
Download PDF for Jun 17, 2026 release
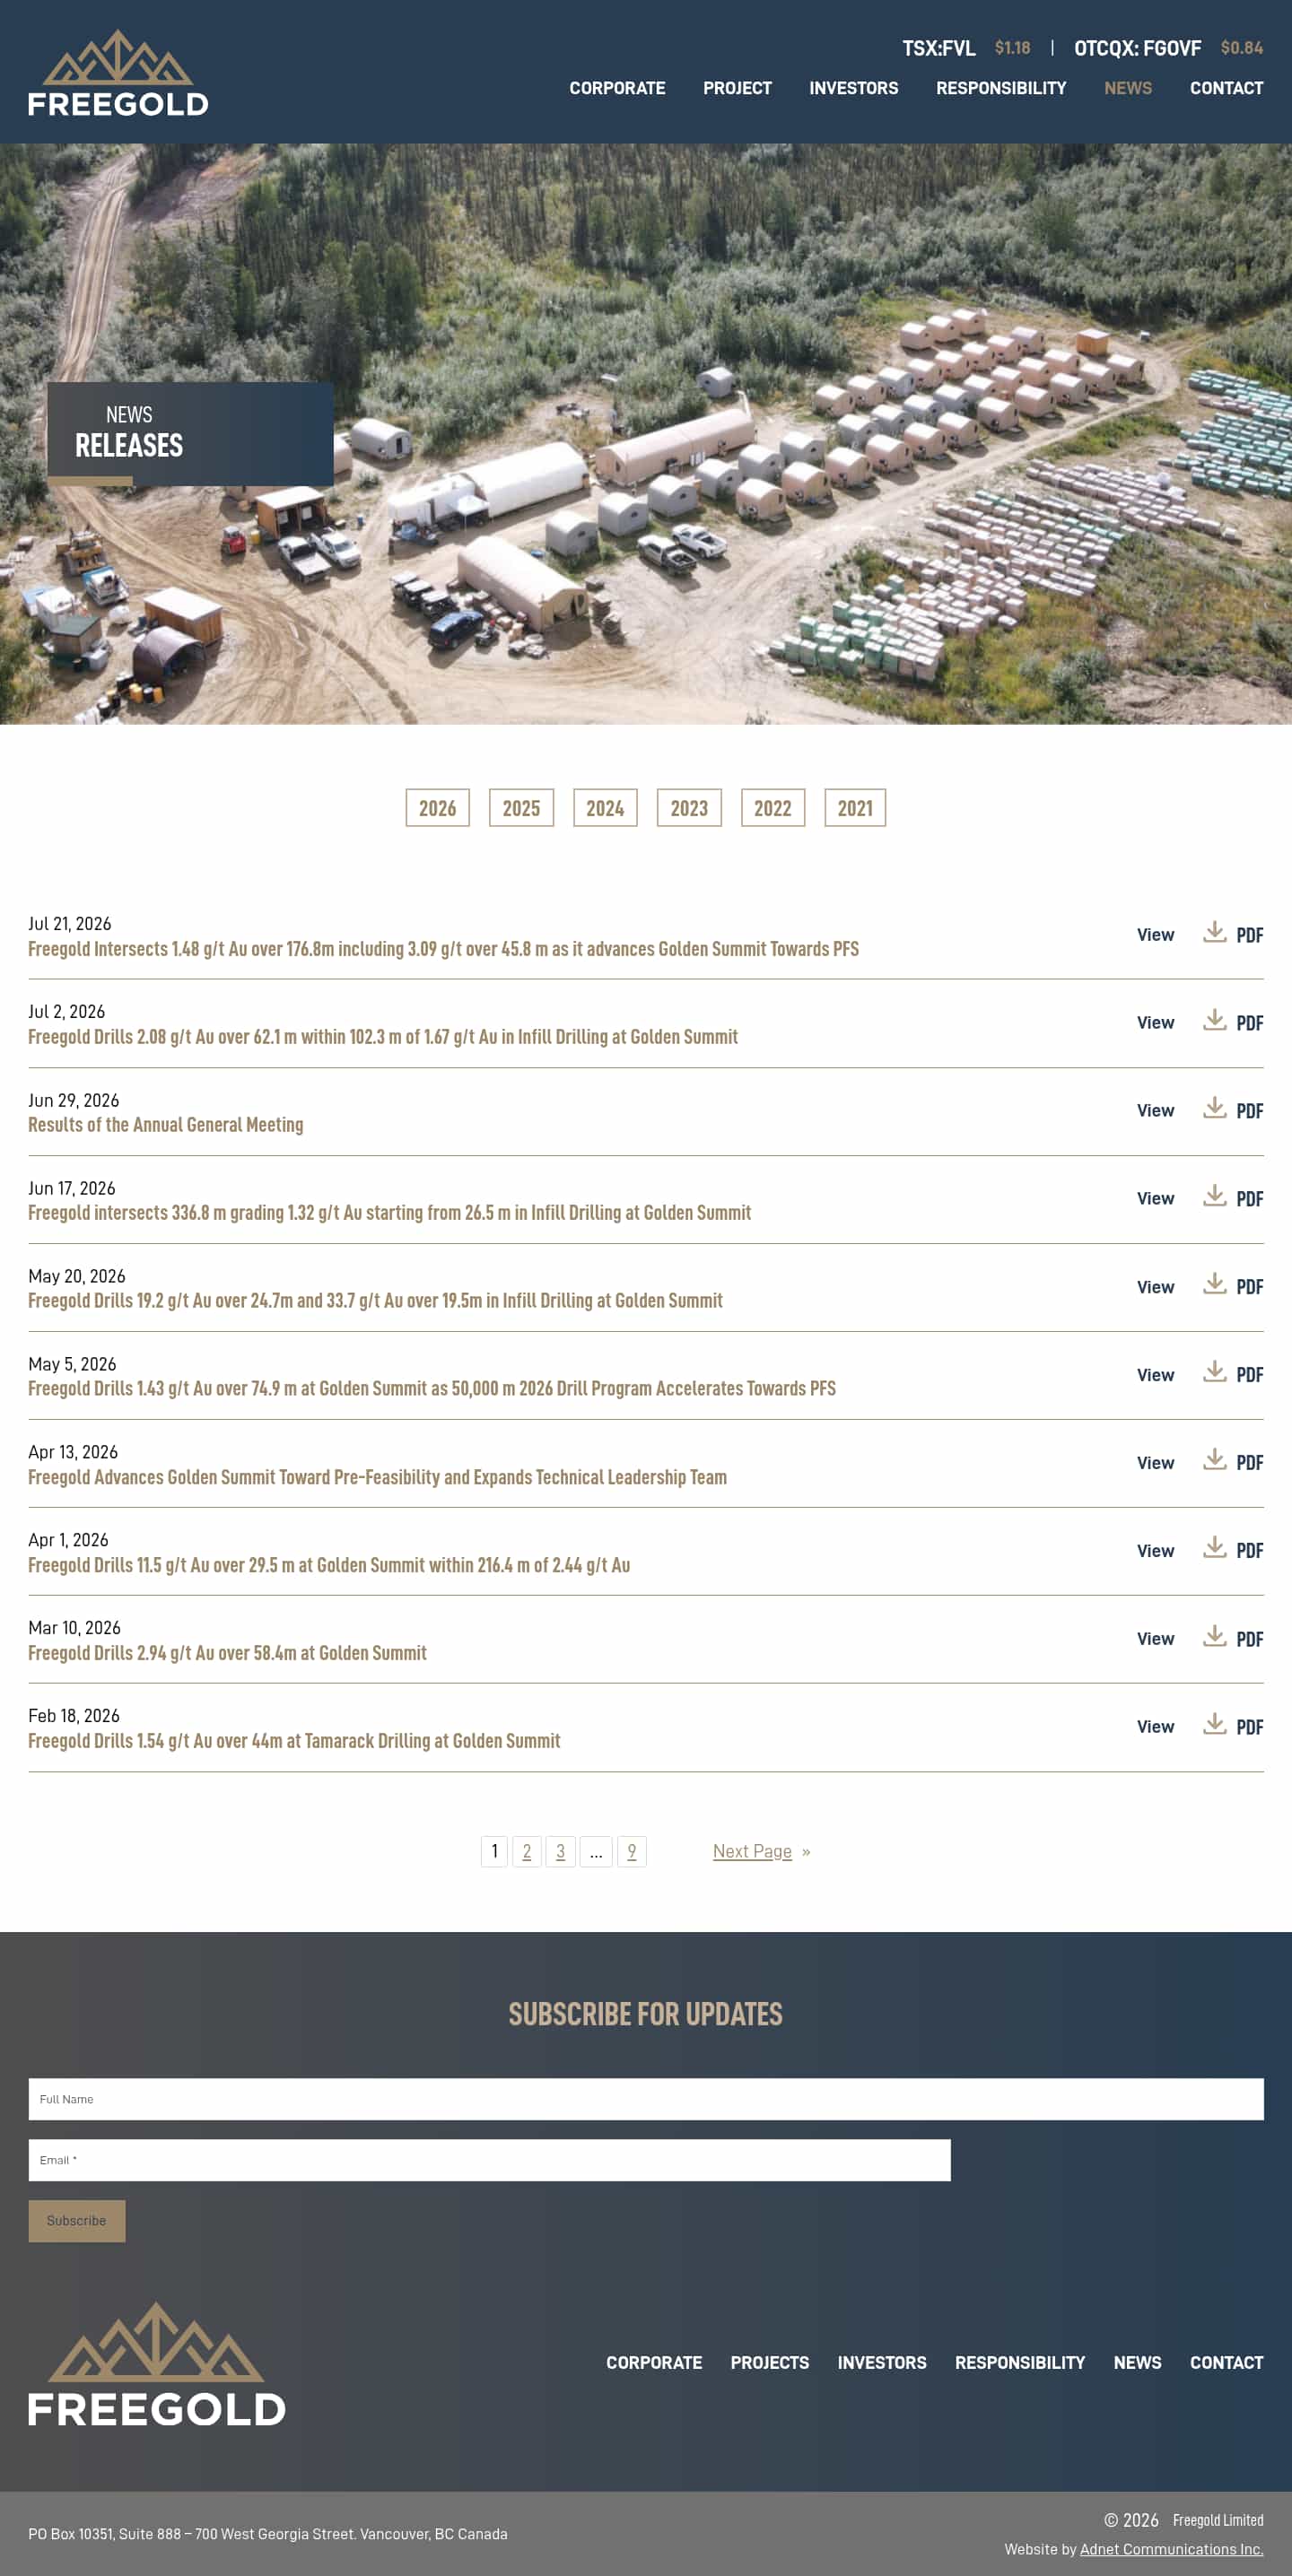click(x=1233, y=1198)
